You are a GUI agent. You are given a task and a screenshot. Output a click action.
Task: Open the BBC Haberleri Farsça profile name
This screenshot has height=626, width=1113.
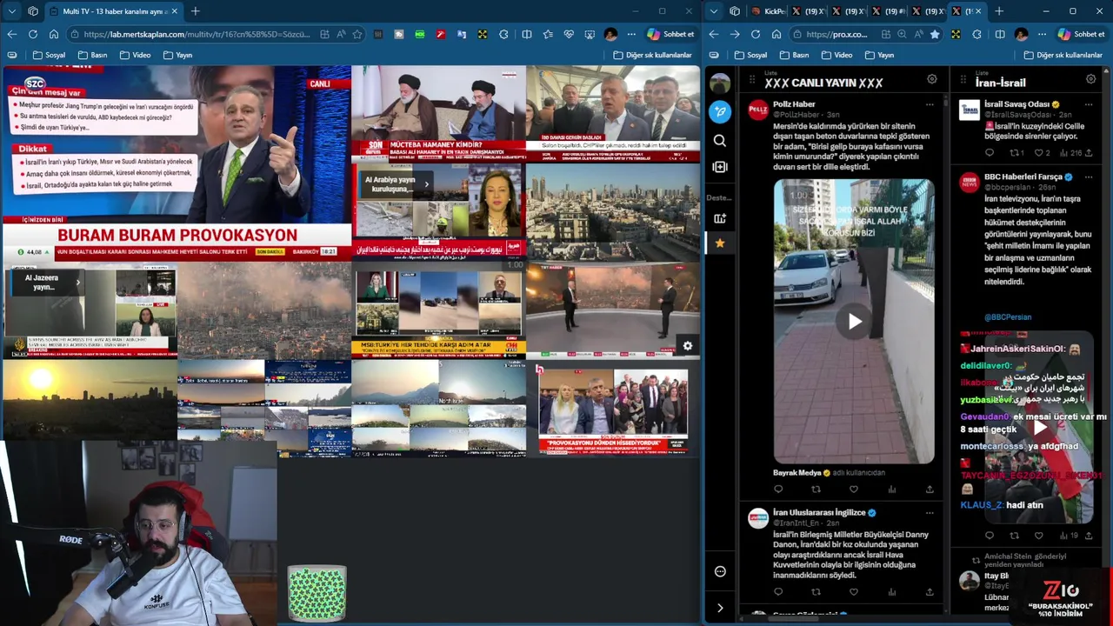pos(1023,176)
